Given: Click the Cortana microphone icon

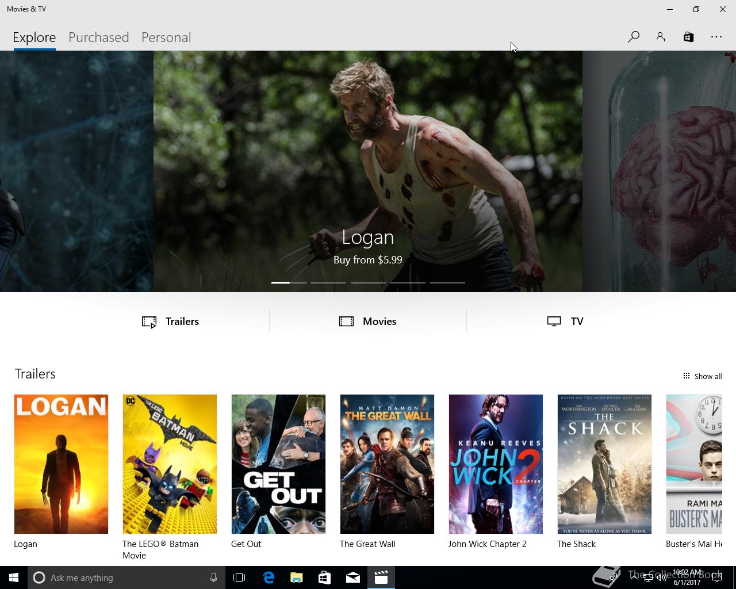Looking at the screenshot, I should pyautogui.click(x=213, y=577).
